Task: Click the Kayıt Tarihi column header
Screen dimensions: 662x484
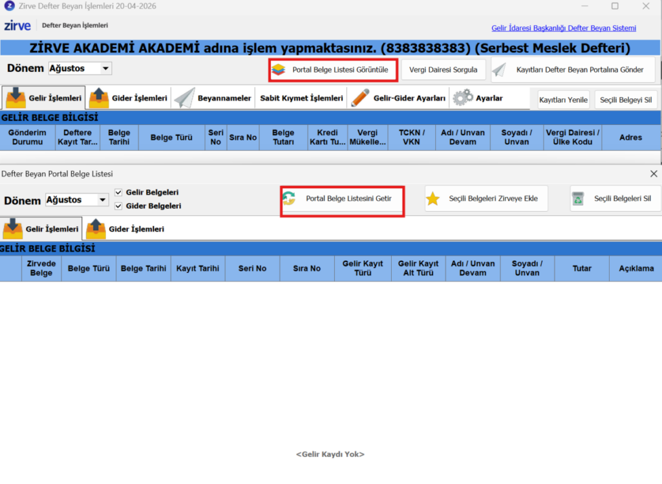Action: [x=198, y=269]
